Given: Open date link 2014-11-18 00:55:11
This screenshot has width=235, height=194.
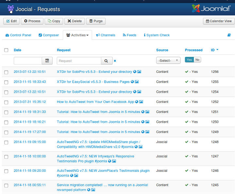Looking at the screenshot, I should point(30,185).
